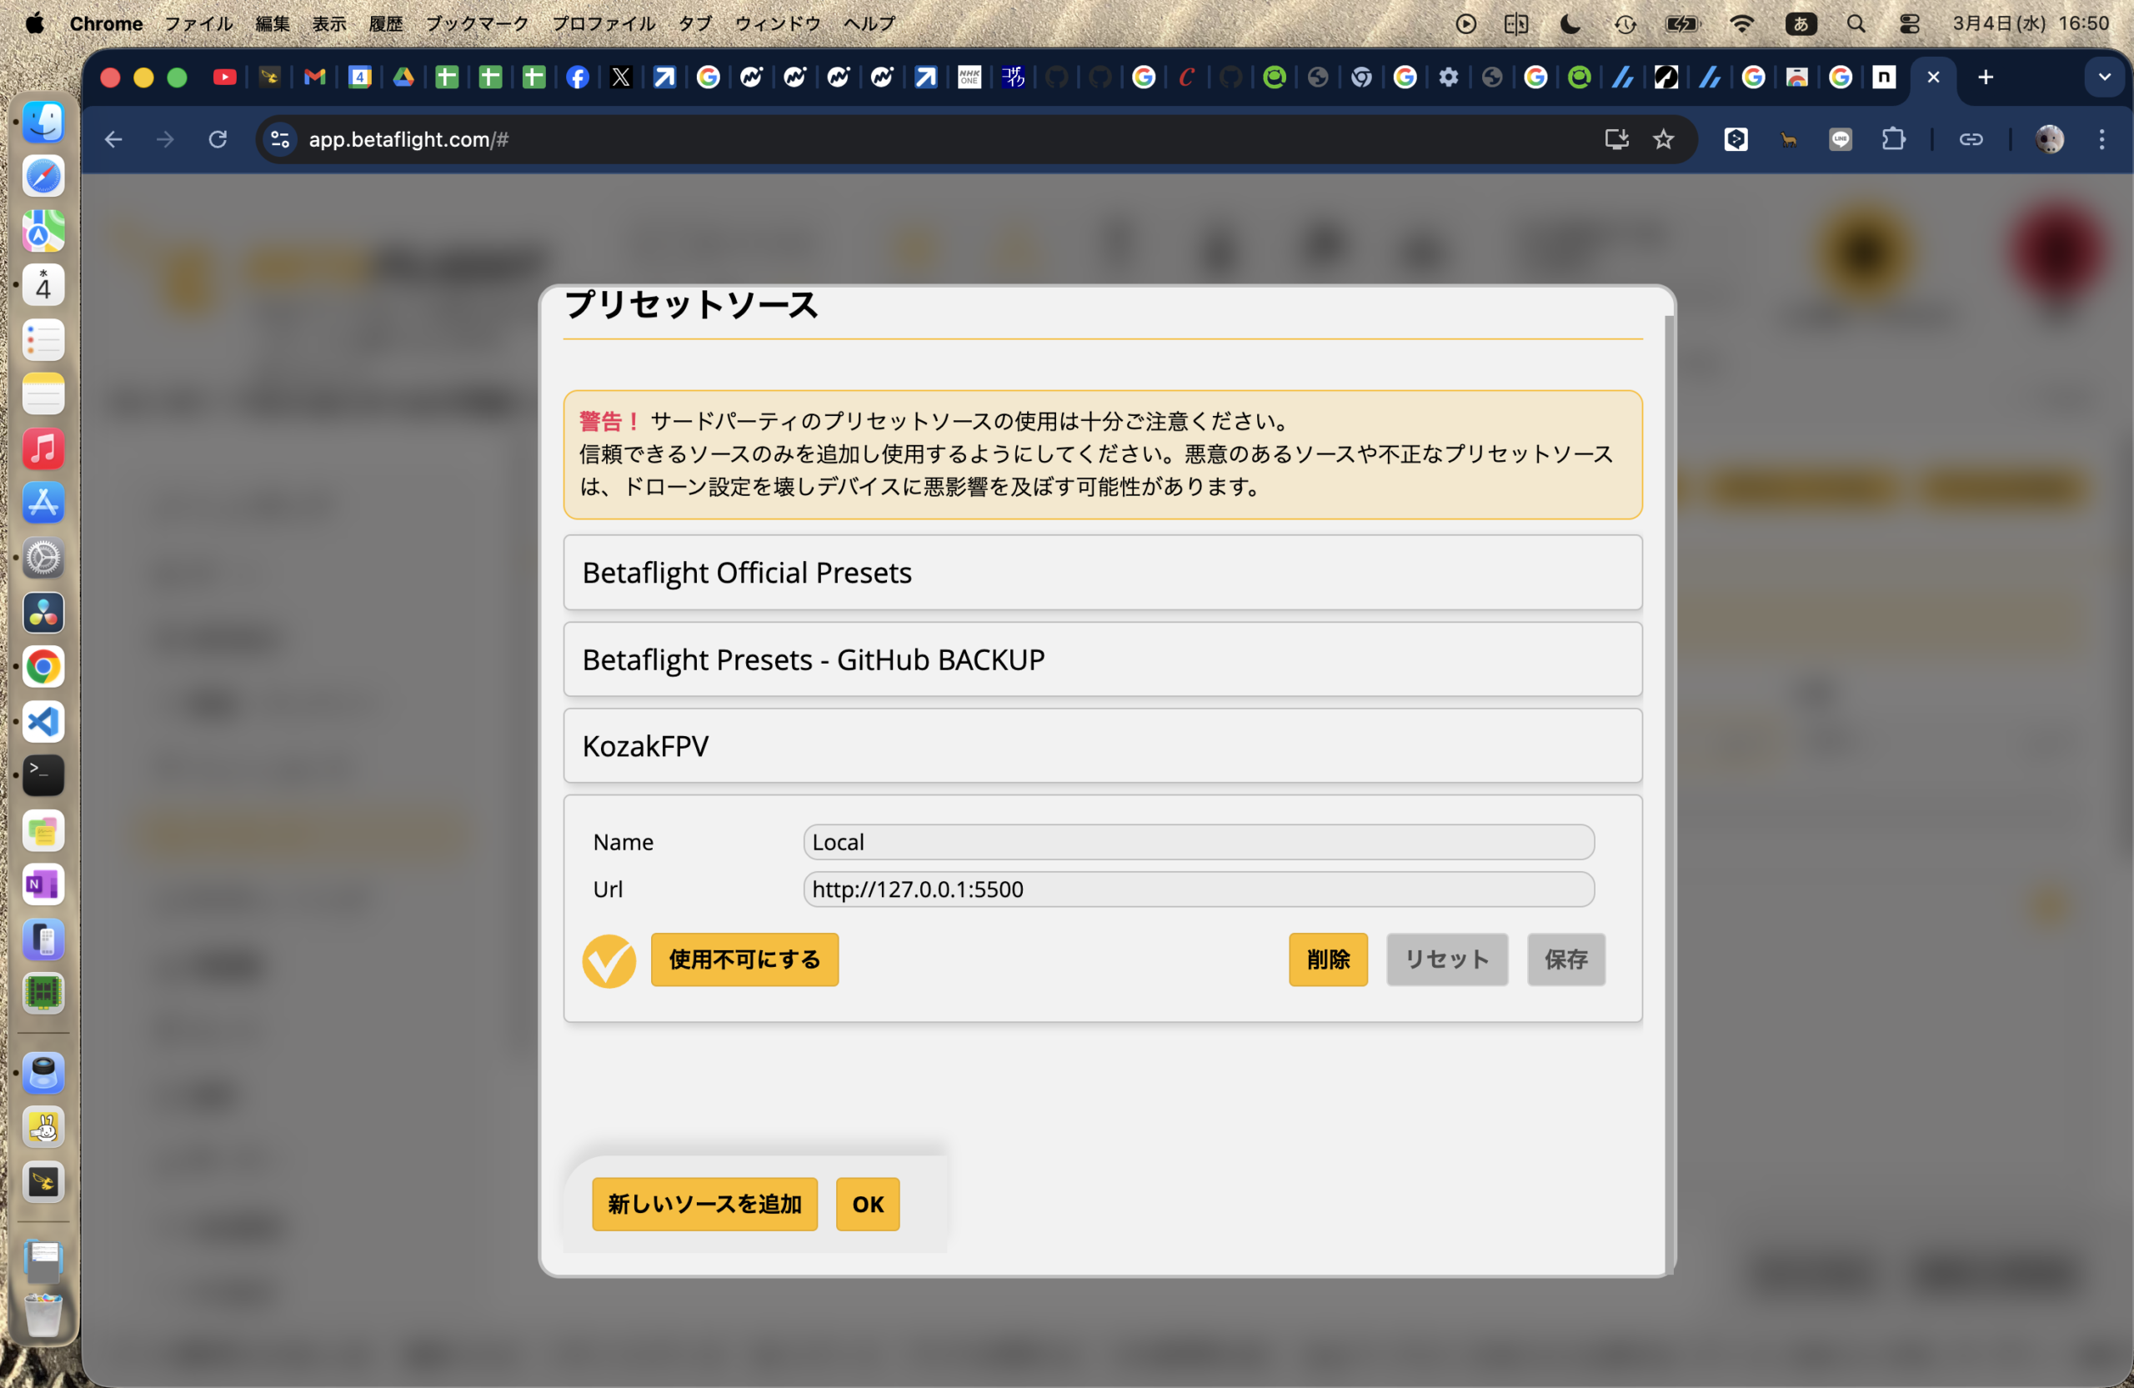Expand Betaflight Official Presets source

tap(1102, 573)
